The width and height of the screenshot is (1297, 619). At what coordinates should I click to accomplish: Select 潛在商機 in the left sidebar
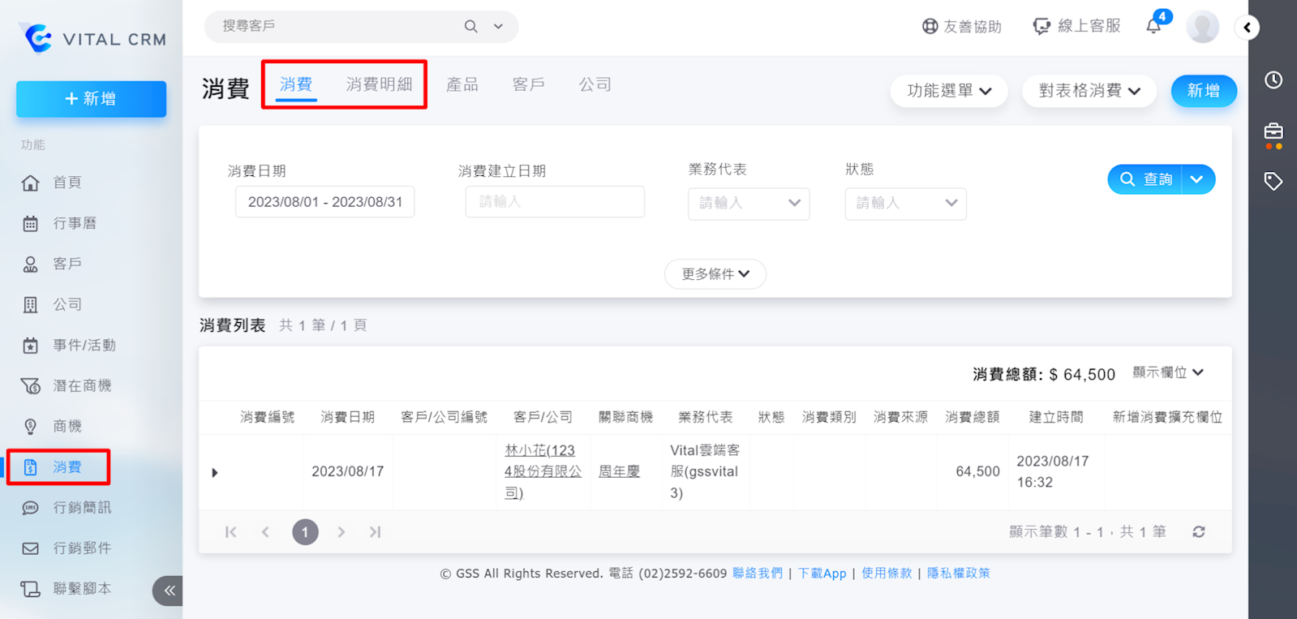pos(82,385)
